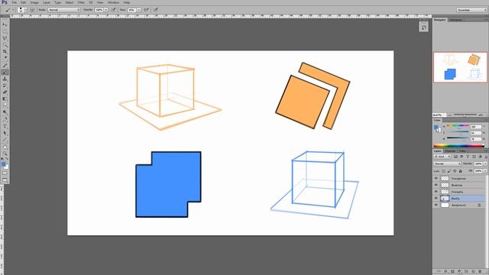Image resolution: width=489 pixels, height=275 pixels.
Task: Select the Blur tool
Action: pyautogui.click(x=5, y=105)
